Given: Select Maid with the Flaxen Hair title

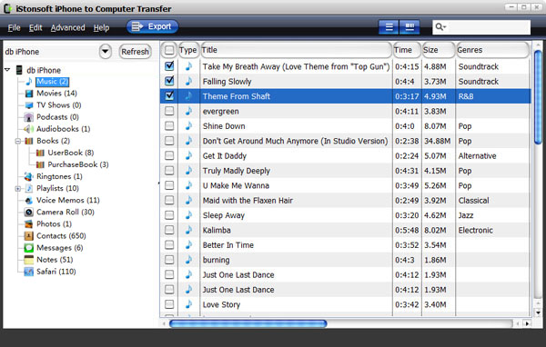Looking at the screenshot, I should tap(248, 200).
